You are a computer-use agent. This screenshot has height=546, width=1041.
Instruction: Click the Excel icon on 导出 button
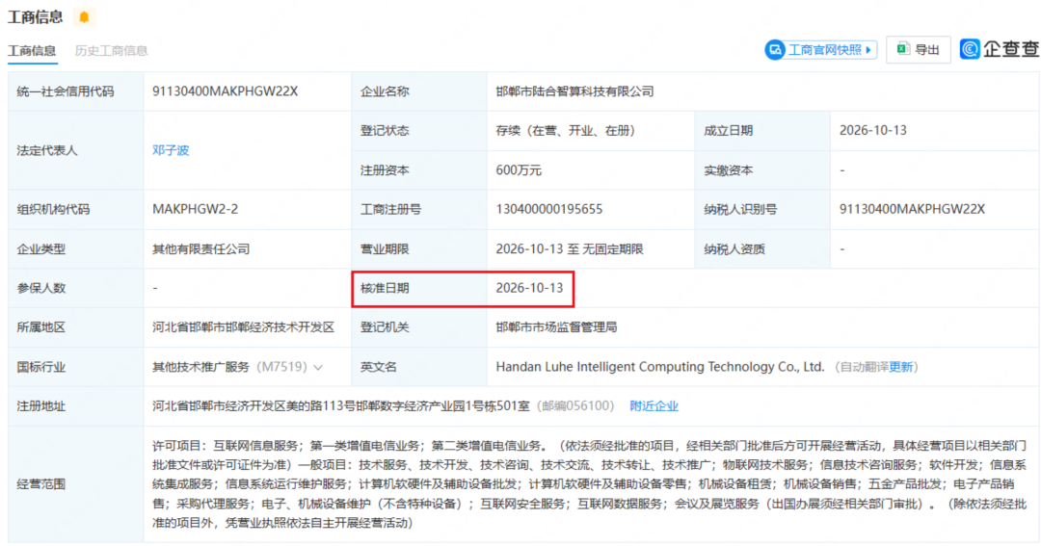coord(903,49)
